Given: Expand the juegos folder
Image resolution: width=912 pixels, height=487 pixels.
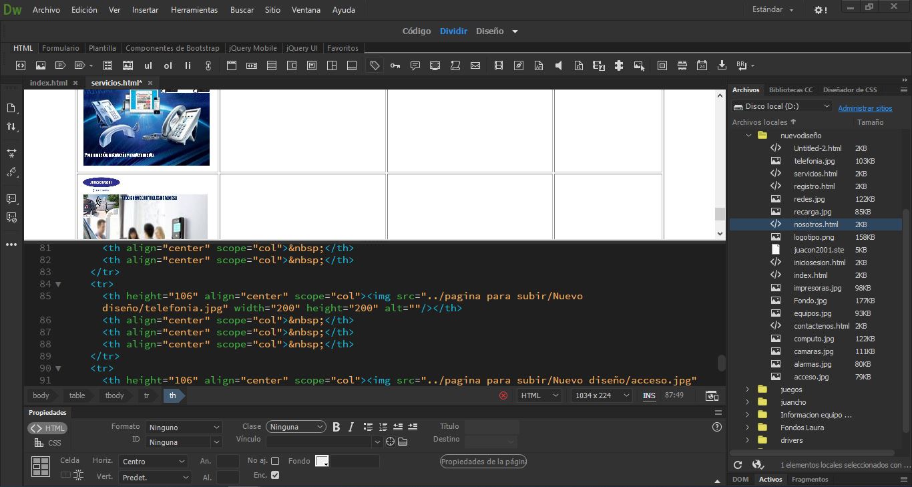Looking at the screenshot, I should coord(748,389).
